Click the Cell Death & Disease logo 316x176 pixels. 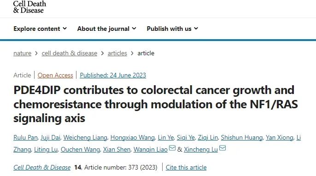click(29, 7)
